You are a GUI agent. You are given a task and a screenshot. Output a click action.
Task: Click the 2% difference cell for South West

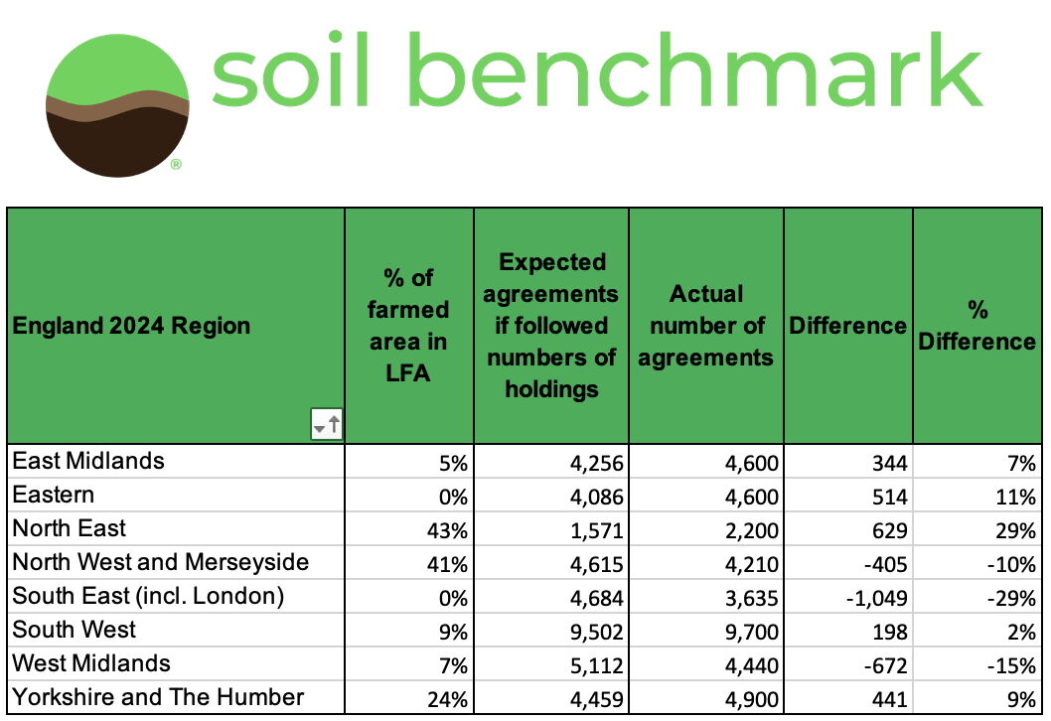pos(977,630)
